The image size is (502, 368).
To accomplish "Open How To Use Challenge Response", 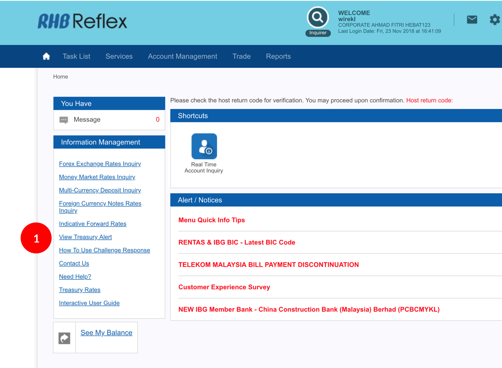I will coord(104,250).
